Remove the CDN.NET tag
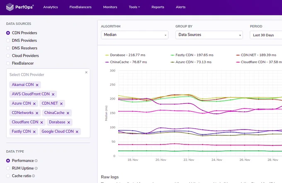This screenshot has width=282, height=183. 61,104
